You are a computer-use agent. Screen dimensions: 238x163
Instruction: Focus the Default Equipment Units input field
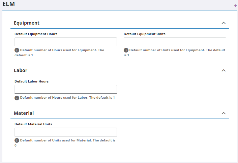175,42
